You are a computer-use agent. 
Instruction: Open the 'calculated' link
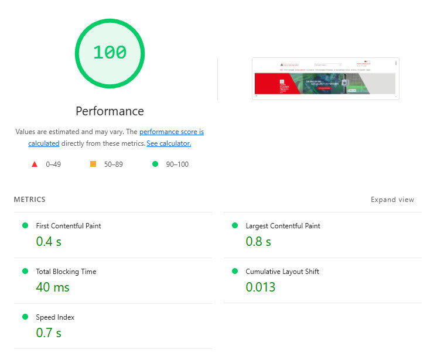44,143
